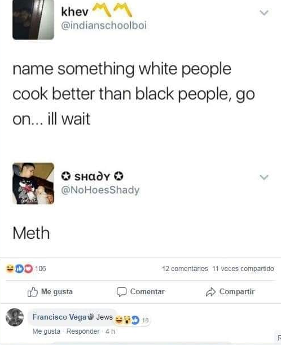Open the @NoHoesShady handle
This screenshot has height=345, width=281.
click(x=100, y=190)
